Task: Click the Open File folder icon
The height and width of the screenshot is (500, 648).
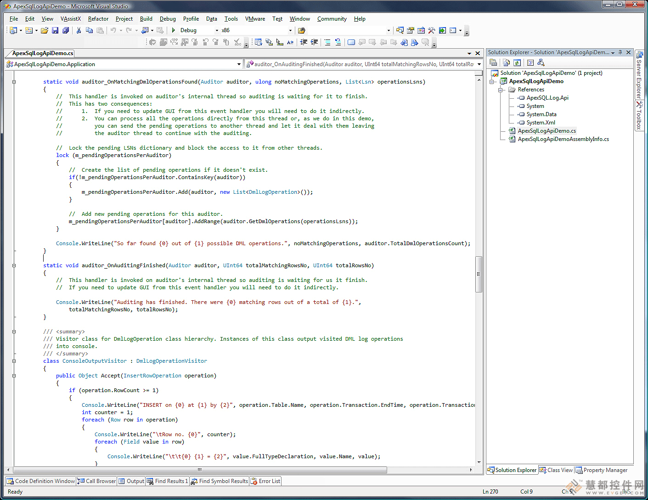Action: tap(45, 30)
